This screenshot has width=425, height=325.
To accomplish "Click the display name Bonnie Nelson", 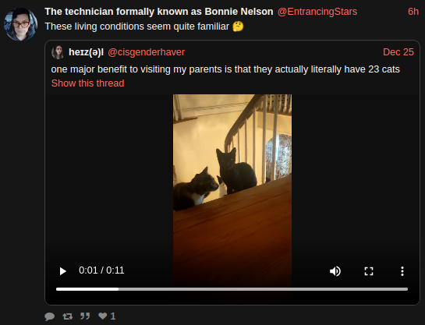I will click(159, 12).
